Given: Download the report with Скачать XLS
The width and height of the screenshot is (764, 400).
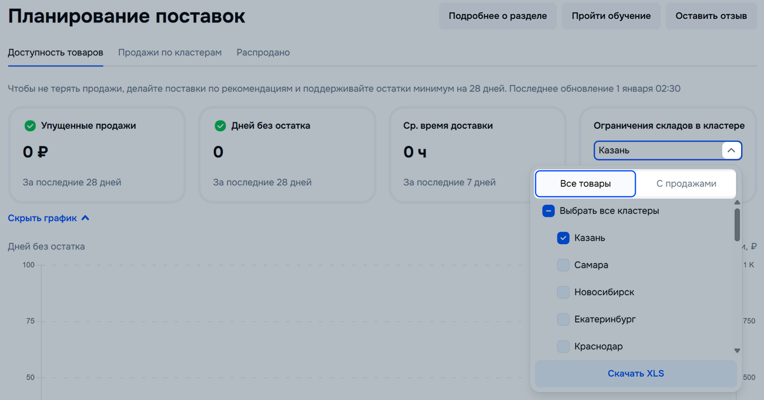Looking at the screenshot, I should (635, 374).
